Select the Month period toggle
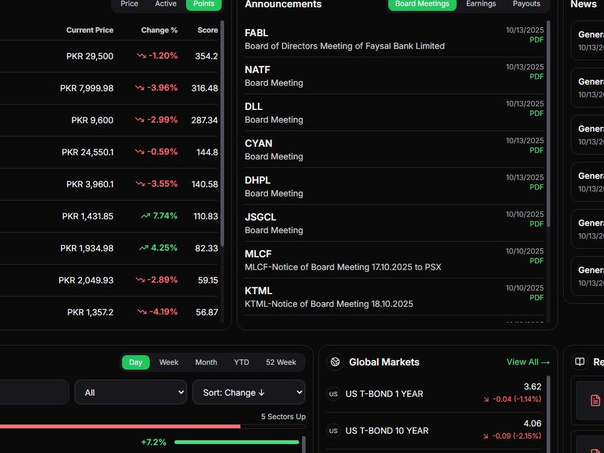Image resolution: width=604 pixels, height=453 pixels. tap(206, 362)
